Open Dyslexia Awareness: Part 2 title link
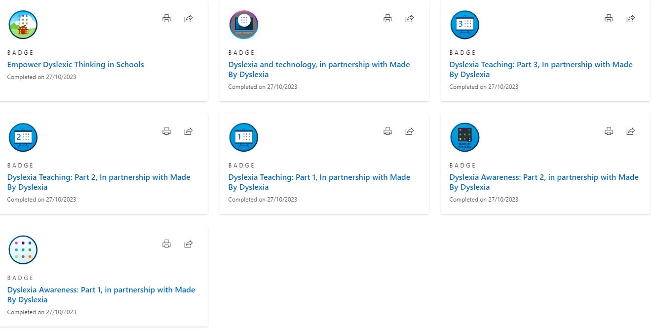Image resolution: width=652 pixels, height=329 pixels. point(543,177)
